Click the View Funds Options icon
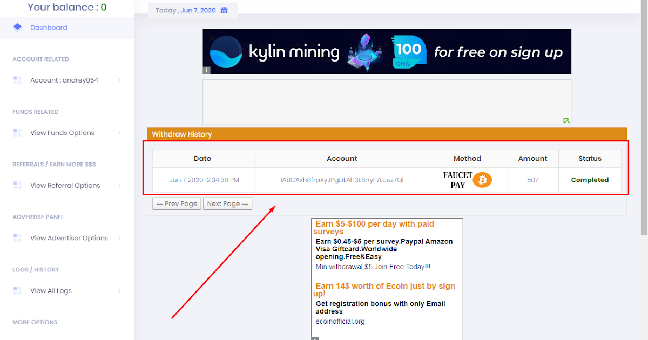The height and width of the screenshot is (340, 648). click(17, 133)
